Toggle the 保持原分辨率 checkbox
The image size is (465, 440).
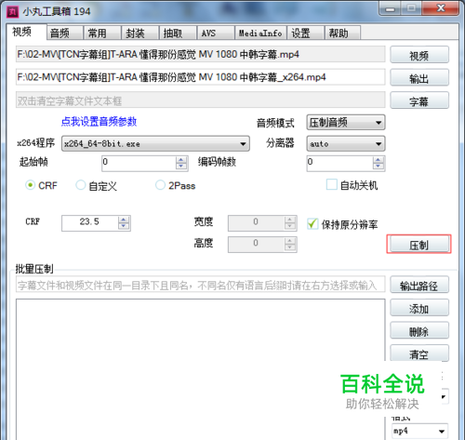(312, 223)
